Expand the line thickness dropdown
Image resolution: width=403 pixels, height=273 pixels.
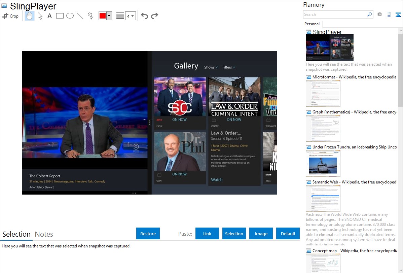[133, 16]
